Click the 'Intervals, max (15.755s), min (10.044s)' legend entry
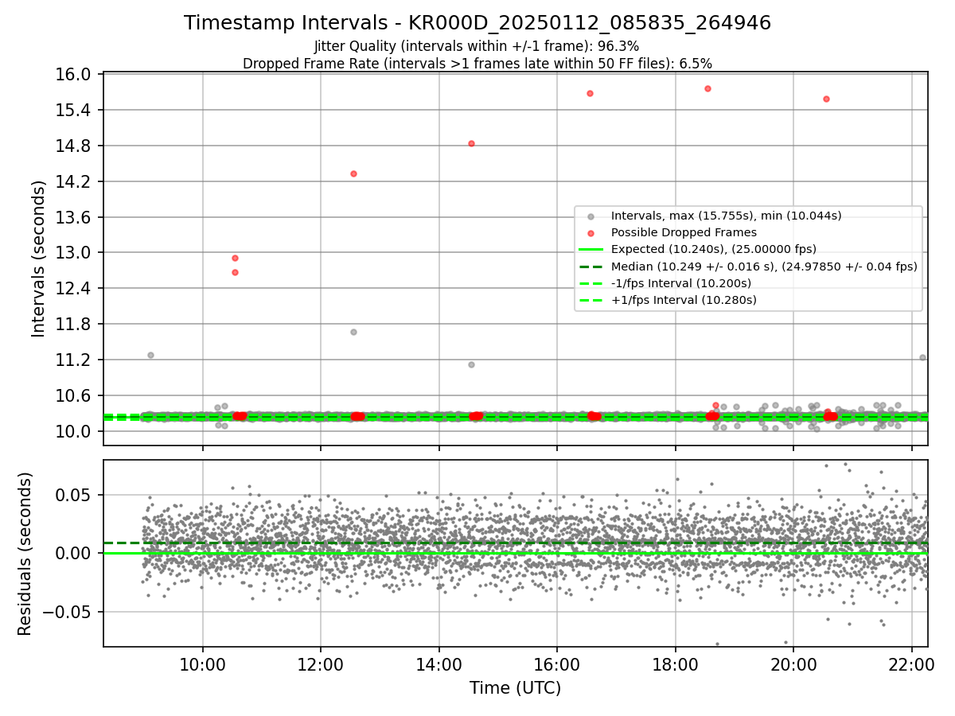The height and width of the screenshot is (716, 955). [x=726, y=216]
